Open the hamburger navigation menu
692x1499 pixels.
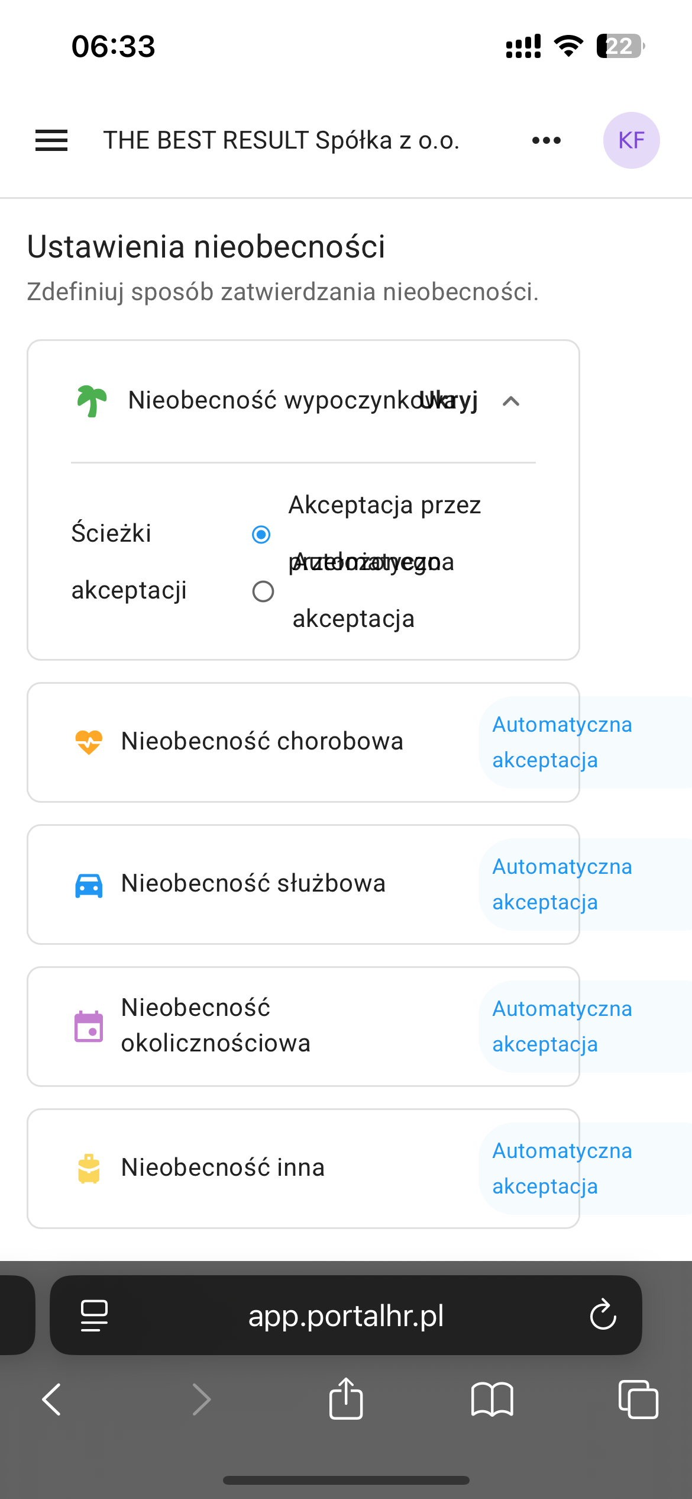[51, 140]
